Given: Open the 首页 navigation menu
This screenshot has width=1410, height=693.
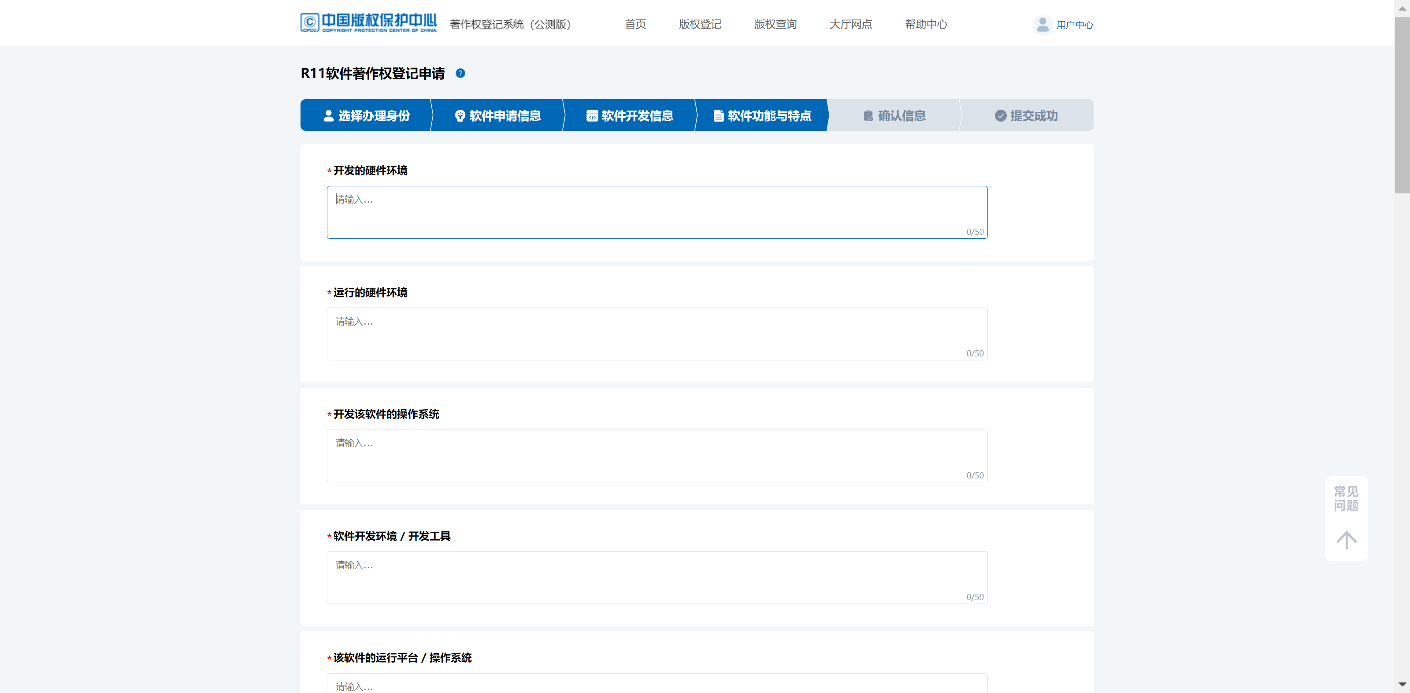Looking at the screenshot, I should tap(635, 25).
